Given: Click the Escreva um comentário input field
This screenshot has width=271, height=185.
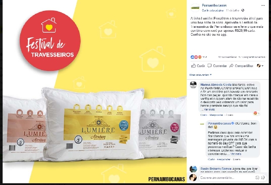Looking at the screenshot, I should click(x=227, y=178).
